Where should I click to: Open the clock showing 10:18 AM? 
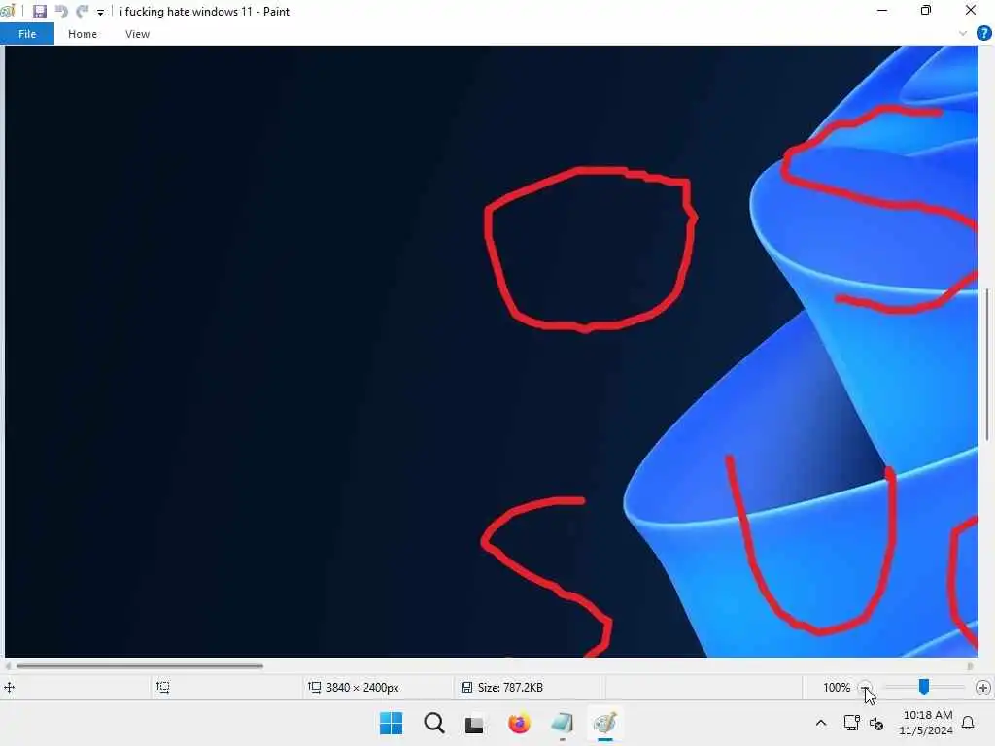point(926,723)
